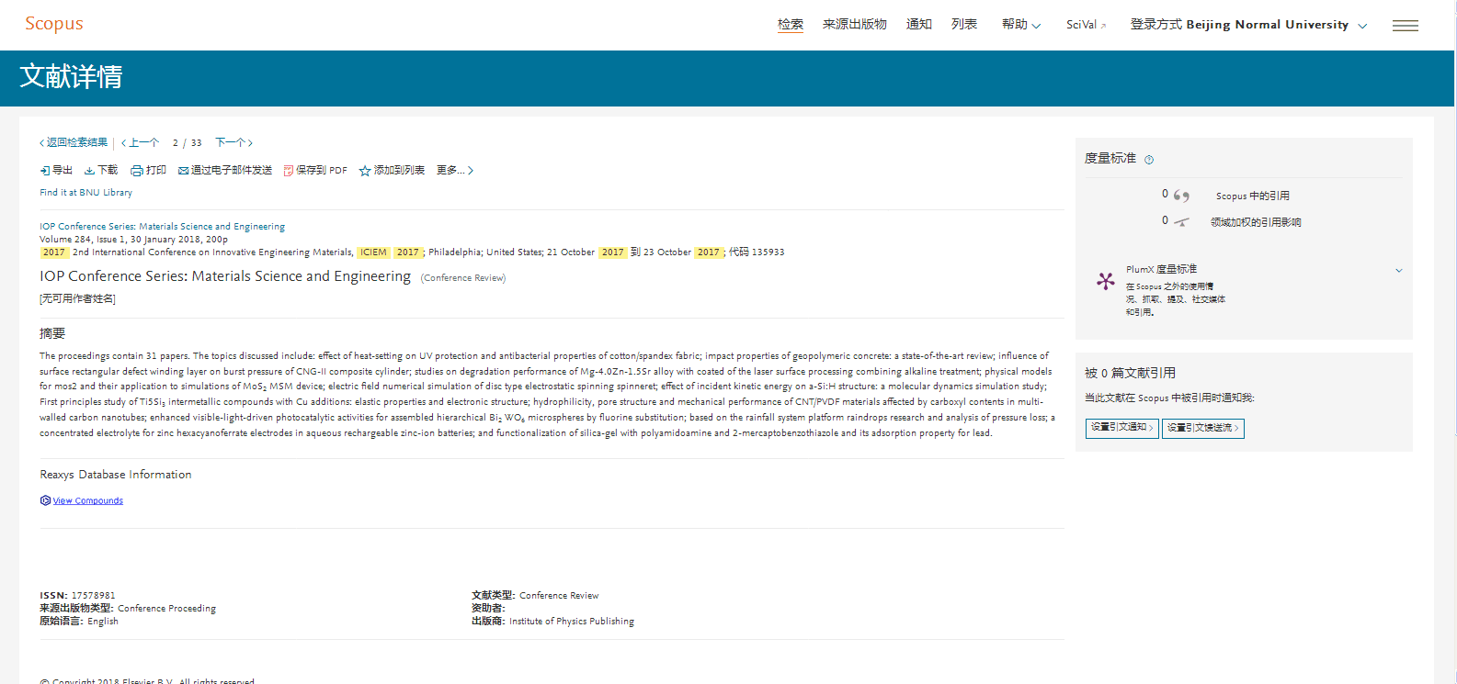Click the Scopus citations quote icon
The image size is (1457, 684).
[1181, 196]
